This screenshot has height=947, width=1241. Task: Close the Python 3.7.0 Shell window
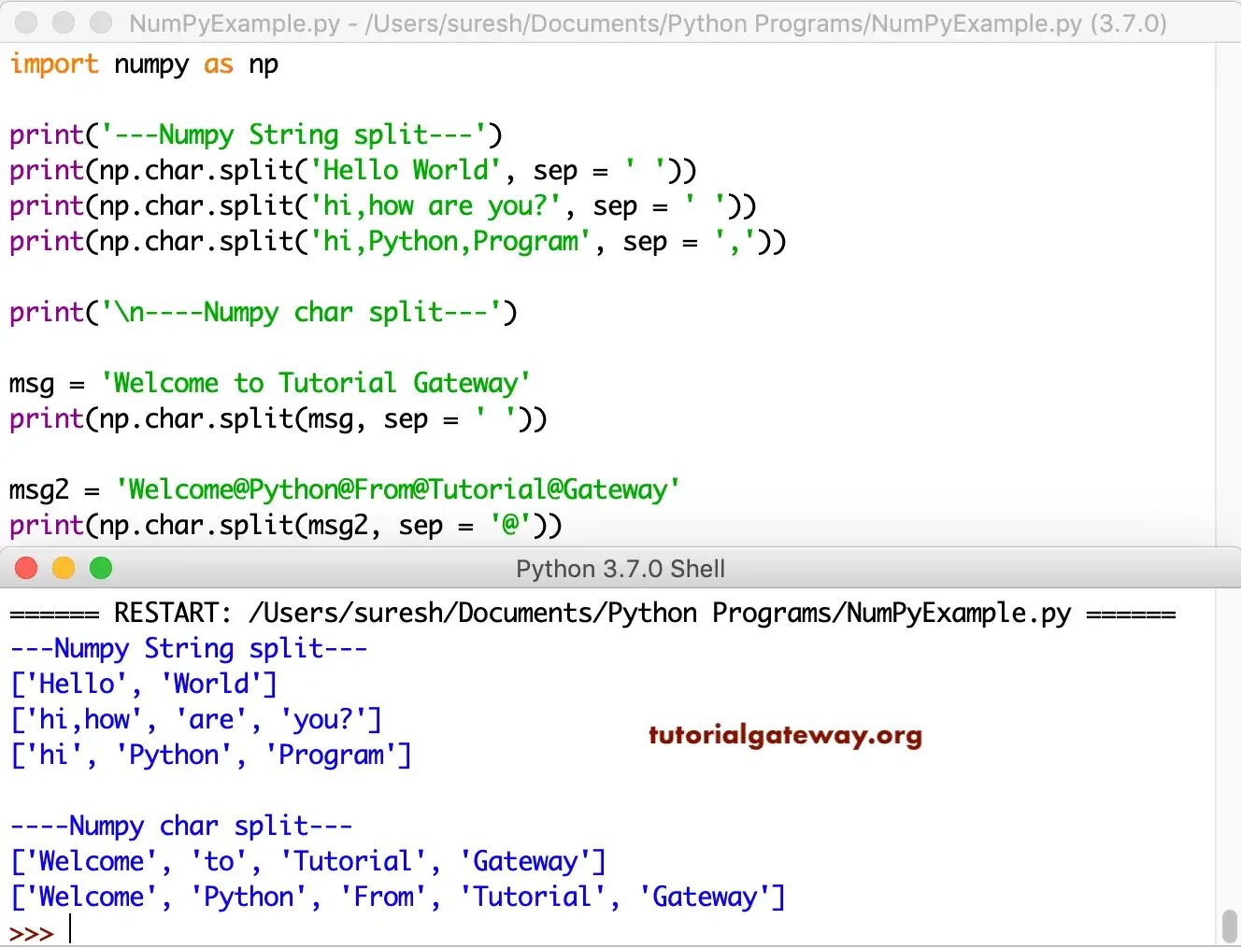tap(26, 568)
